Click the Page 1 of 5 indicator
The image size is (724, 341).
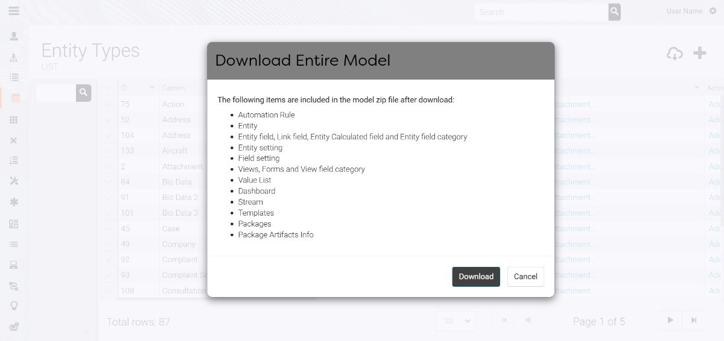599,322
